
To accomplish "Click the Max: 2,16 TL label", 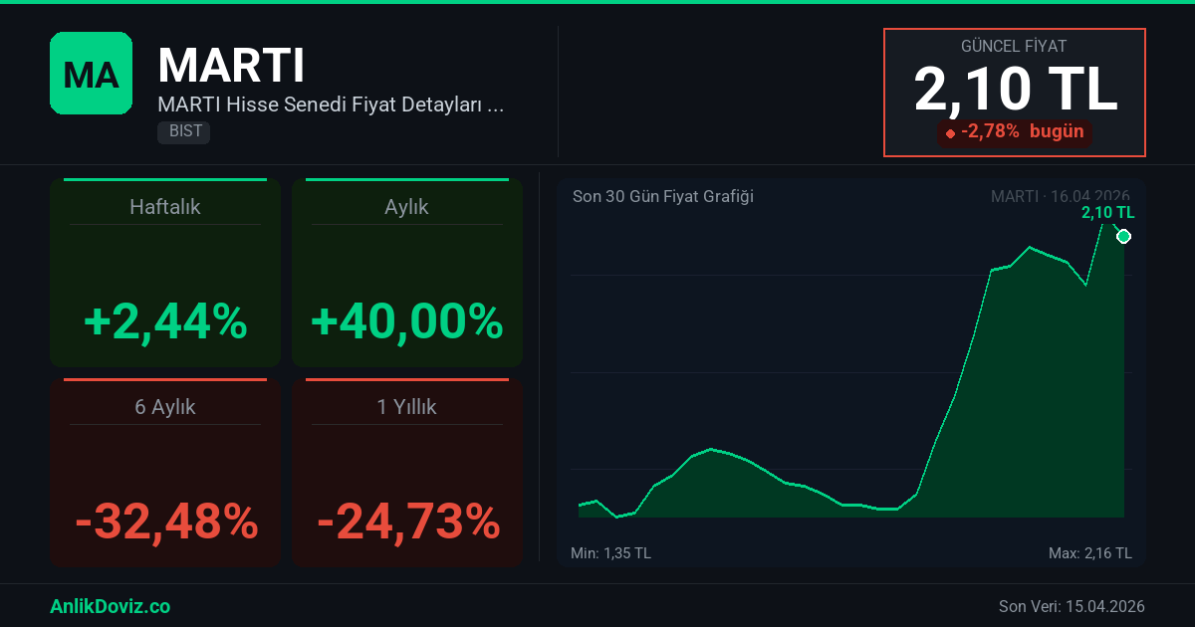I will [x=1089, y=552].
